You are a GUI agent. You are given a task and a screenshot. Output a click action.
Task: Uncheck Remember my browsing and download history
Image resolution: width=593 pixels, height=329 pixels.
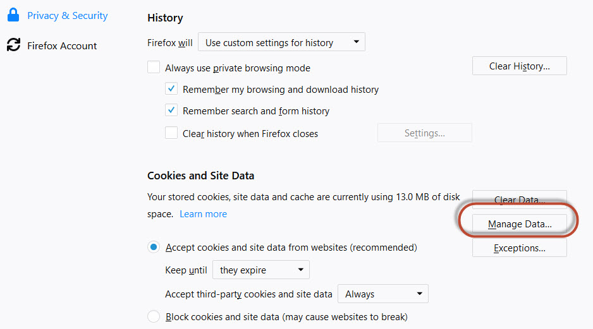pos(171,89)
